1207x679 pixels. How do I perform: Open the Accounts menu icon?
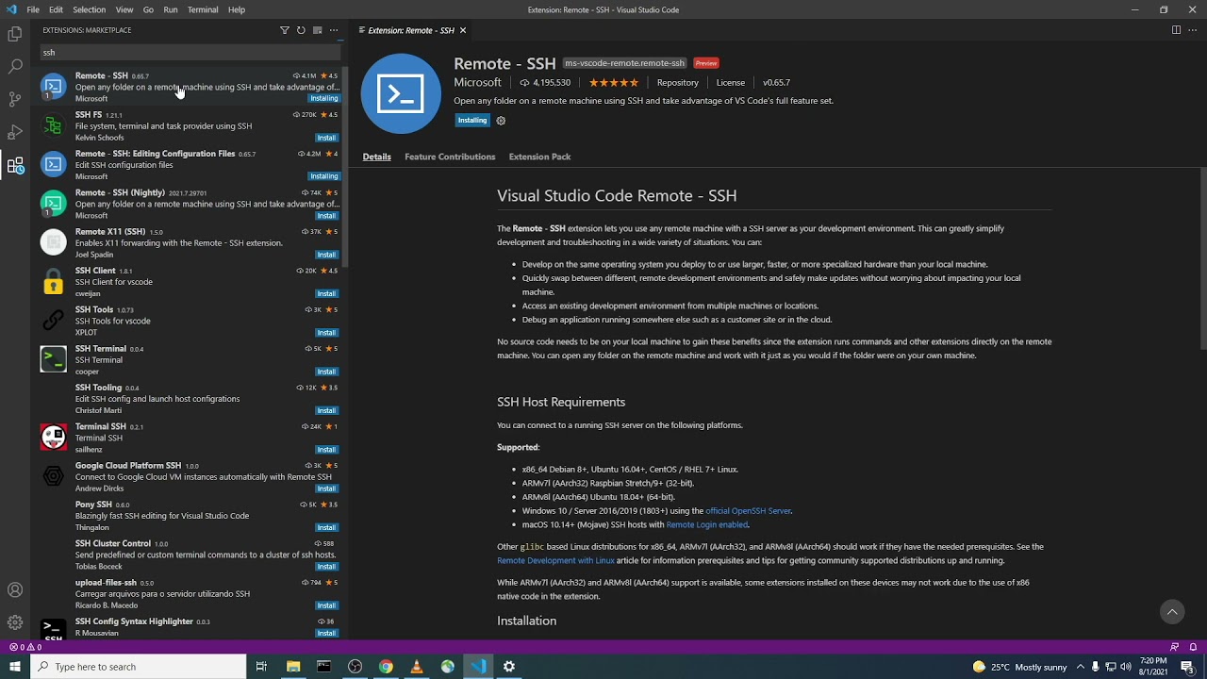pyautogui.click(x=15, y=590)
